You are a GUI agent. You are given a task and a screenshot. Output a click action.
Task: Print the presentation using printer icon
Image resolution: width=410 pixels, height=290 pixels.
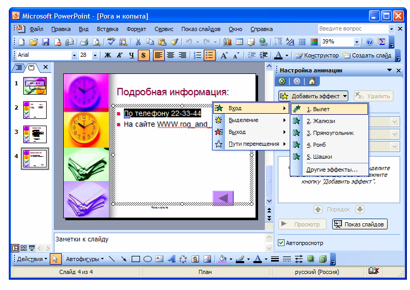pos(84,42)
